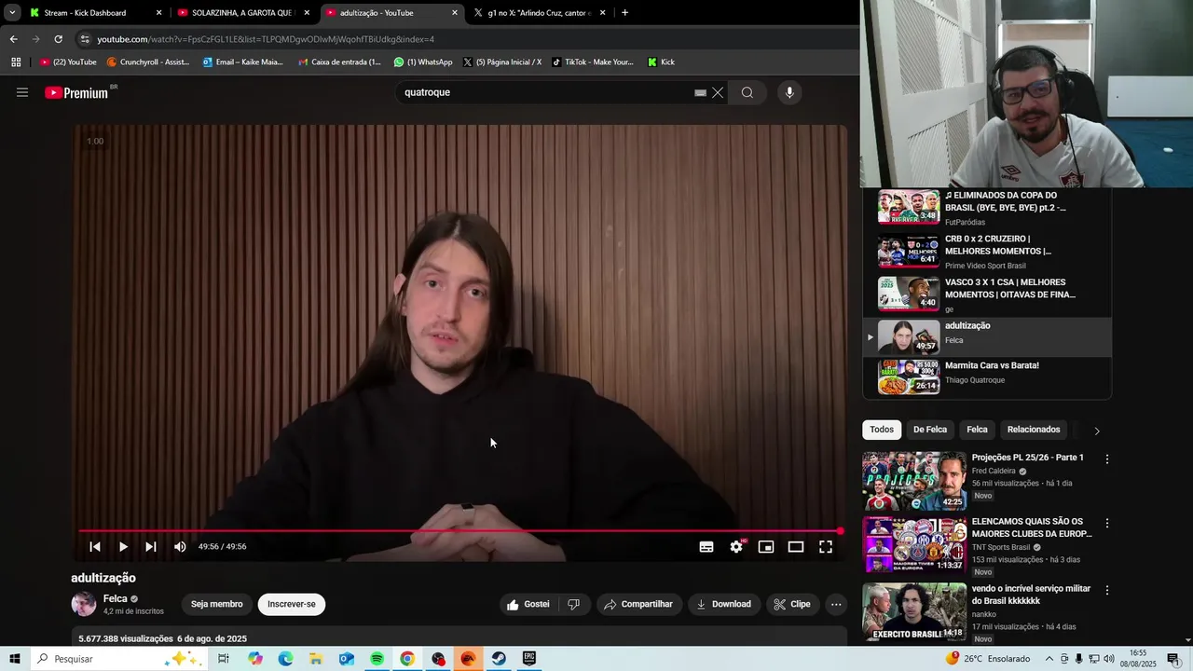The width and height of the screenshot is (1193, 671).
Task: Open Spotify from the taskbar
Action: pos(377,659)
